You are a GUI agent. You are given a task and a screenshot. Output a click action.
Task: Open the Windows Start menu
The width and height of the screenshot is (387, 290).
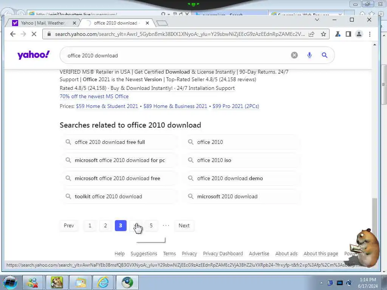click(x=10, y=282)
